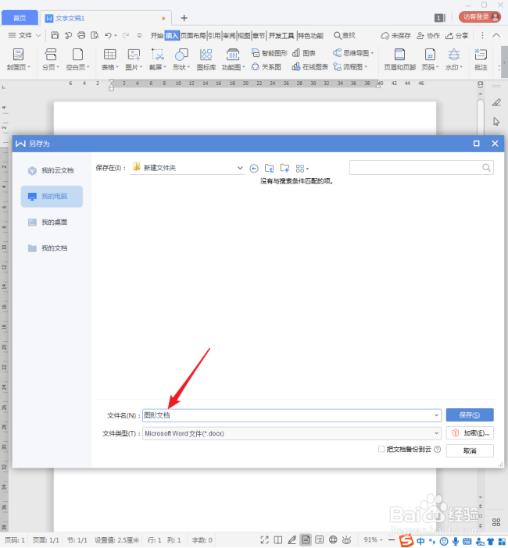Image resolution: width=508 pixels, height=548 pixels.
Task: Switch to the Start (开始) ribbon tab
Action: click(157, 35)
